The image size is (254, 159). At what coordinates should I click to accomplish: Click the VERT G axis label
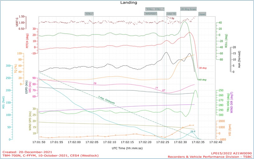15,22
